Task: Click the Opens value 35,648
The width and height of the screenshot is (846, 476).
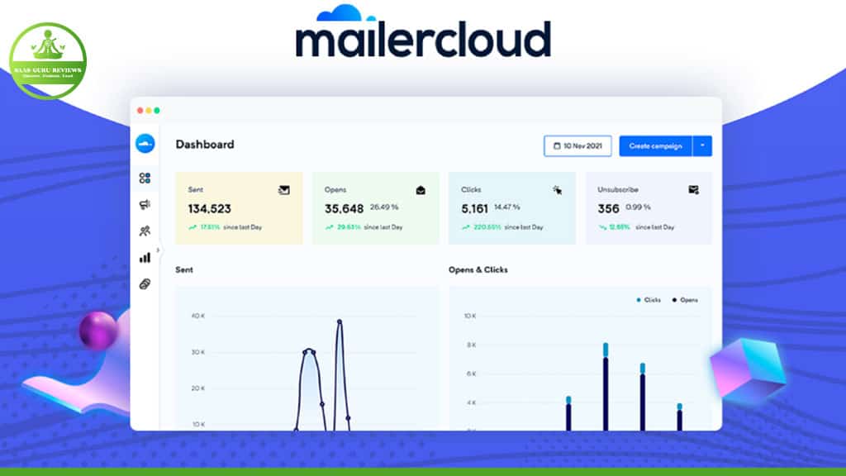Action: click(344, 209)
